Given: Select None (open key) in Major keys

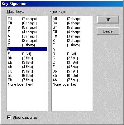Looking at the screenshot, I should tap(27, 84).
